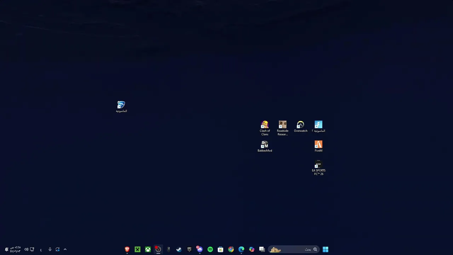Select the Fortnite shortcut labeled الماسونيه ٢
Image resolution: width=453 pixels, height=255 pixels.
coord(319,127)
